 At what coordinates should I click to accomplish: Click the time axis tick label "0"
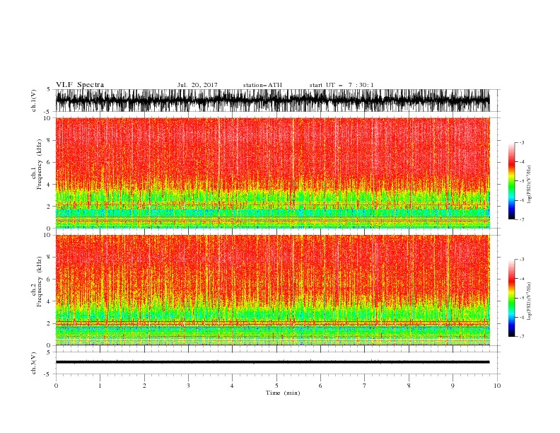click(x=56, y=386)
